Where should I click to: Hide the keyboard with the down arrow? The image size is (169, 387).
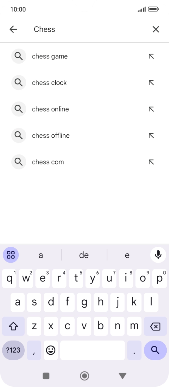(x=122, y=376)
